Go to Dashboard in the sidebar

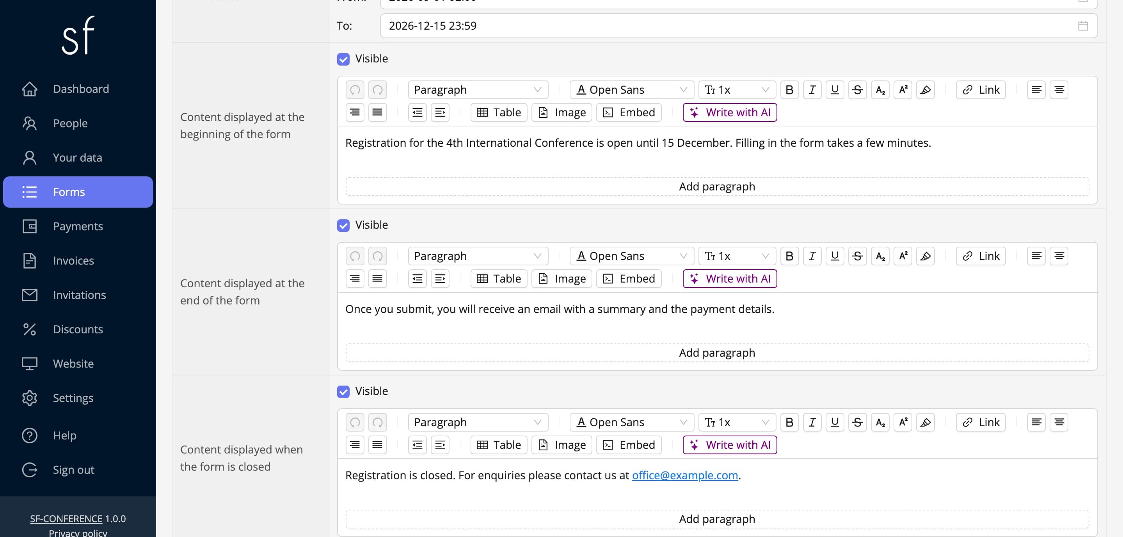pos(78,89)
